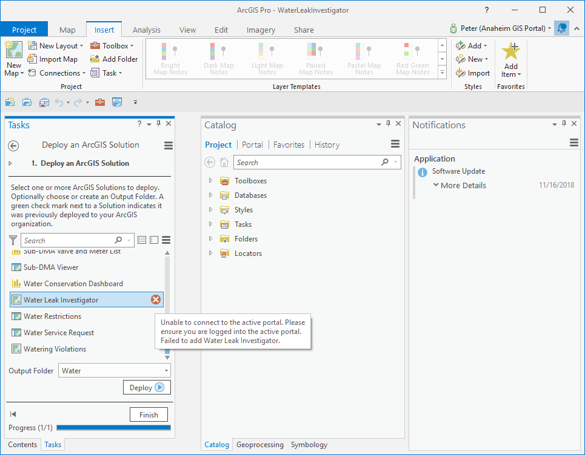The height and width of the screenshot is (455, 585).
Task: Switch to the Map ribbon tab
Action: coord(67,30)
